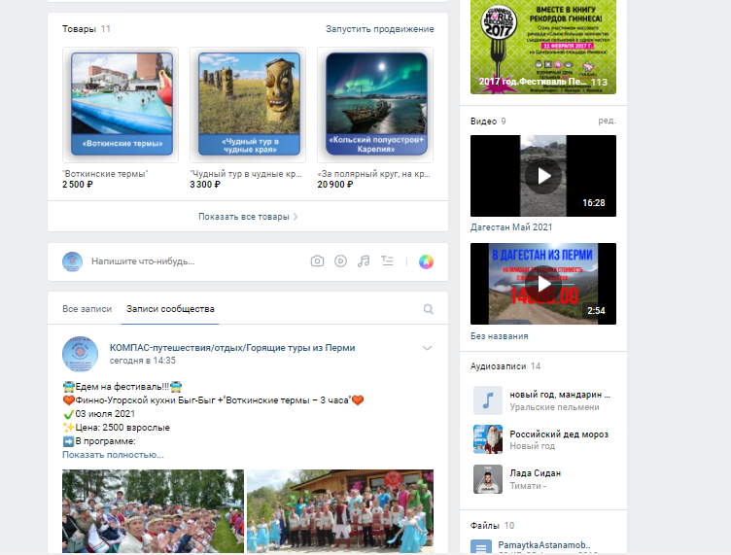Click the community avatar beside the post input
731x555 pixels.
pos(72,261)
